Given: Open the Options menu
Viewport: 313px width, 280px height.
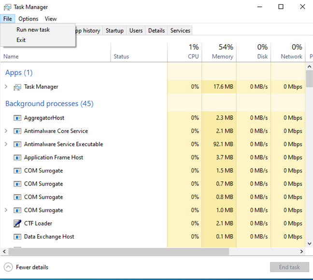Looking at the screenshot, I should pos(28,19).
